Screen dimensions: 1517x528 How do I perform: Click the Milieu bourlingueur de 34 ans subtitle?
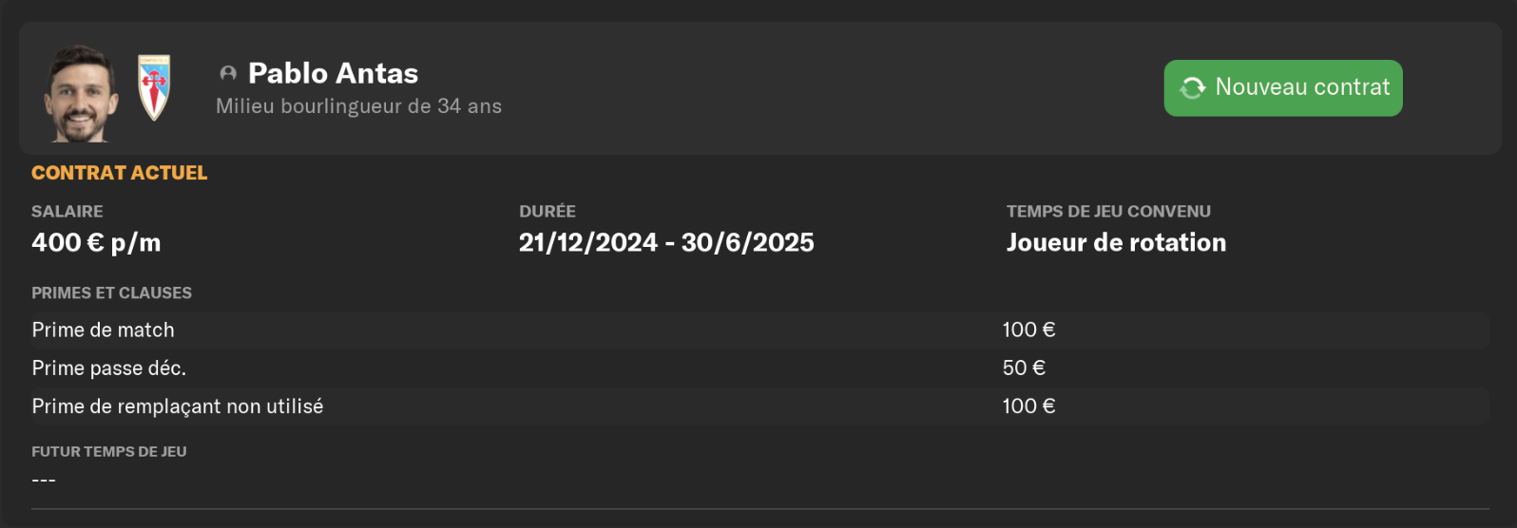point(358,106)
